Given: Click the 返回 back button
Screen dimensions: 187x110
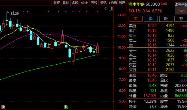Looking at the screenshot, I should 122,3.
